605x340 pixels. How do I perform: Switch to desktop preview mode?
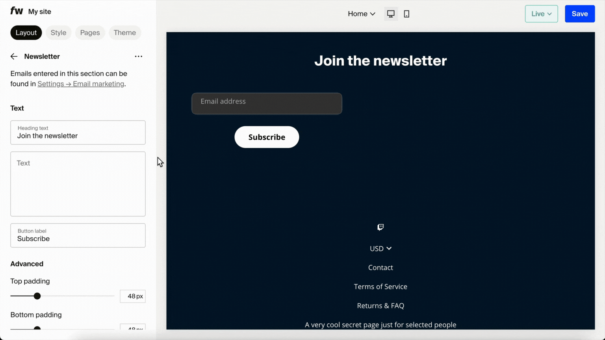coord(390,13)
